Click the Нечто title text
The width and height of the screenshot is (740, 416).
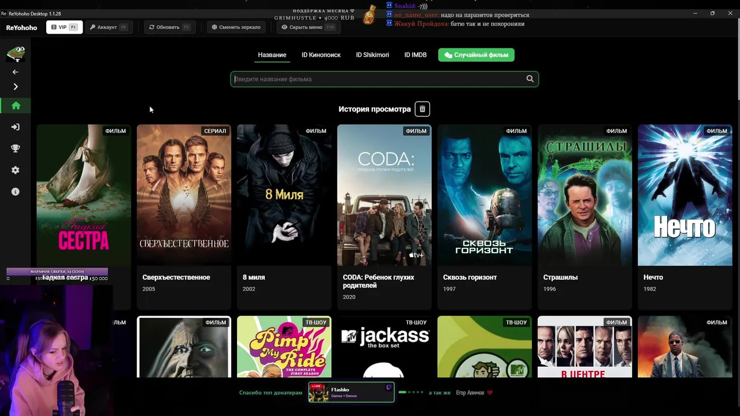click(x=653, y=277)
